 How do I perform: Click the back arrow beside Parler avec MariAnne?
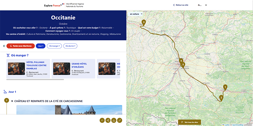[4, 46]
